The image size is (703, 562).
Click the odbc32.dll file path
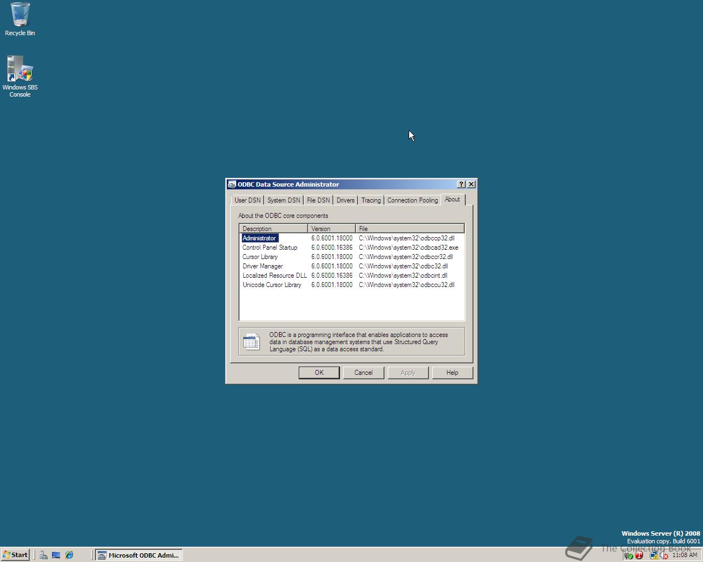(403, 266)
